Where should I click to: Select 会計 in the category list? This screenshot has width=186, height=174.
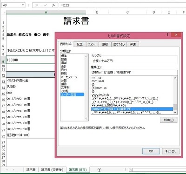click(x=72, y=67)
